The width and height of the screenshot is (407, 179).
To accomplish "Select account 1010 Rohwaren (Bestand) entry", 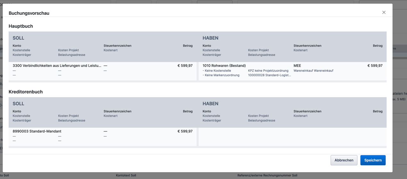I will pyautogui.click(x=224, y=65).
